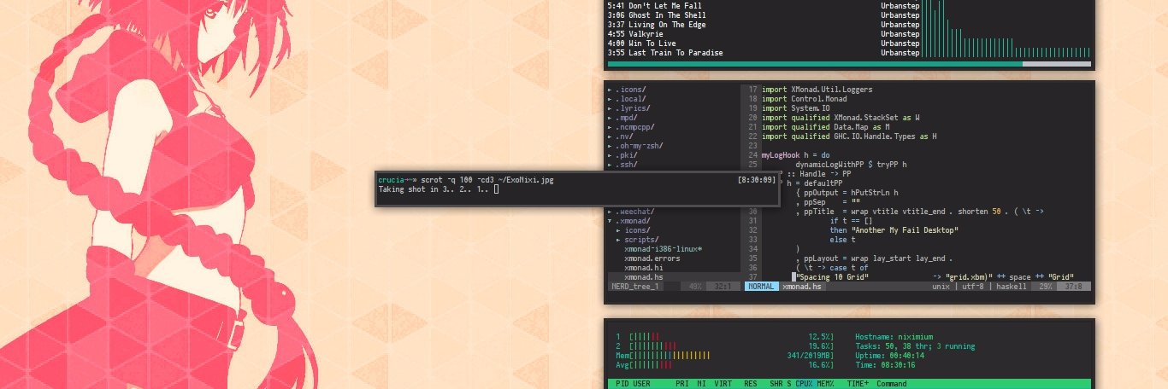
Task: Click the CPU 1 usage meter in htop
Action: click(x=724, y=337)
